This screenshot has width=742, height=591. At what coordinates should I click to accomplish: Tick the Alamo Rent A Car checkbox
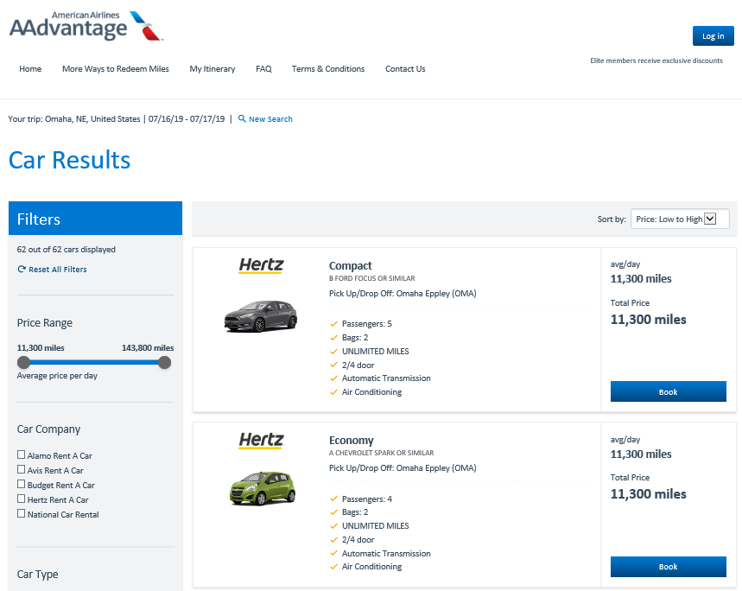(21, 454)
